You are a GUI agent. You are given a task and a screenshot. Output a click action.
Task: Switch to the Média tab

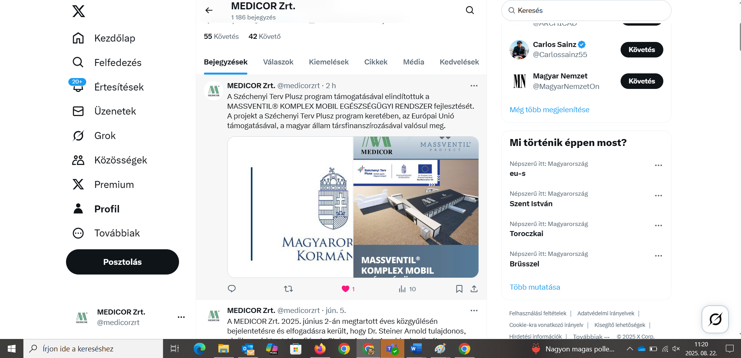tap(414, 62)
